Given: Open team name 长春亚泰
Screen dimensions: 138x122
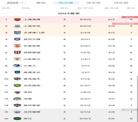Looking at the screenshot, I should (32, 46).
